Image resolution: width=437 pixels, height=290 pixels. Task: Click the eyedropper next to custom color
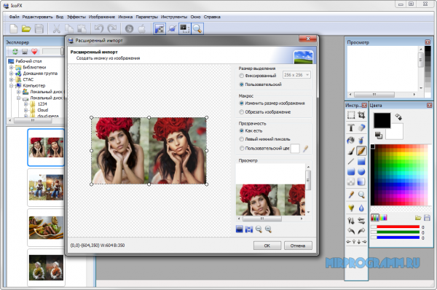click(x=306, y=149)
